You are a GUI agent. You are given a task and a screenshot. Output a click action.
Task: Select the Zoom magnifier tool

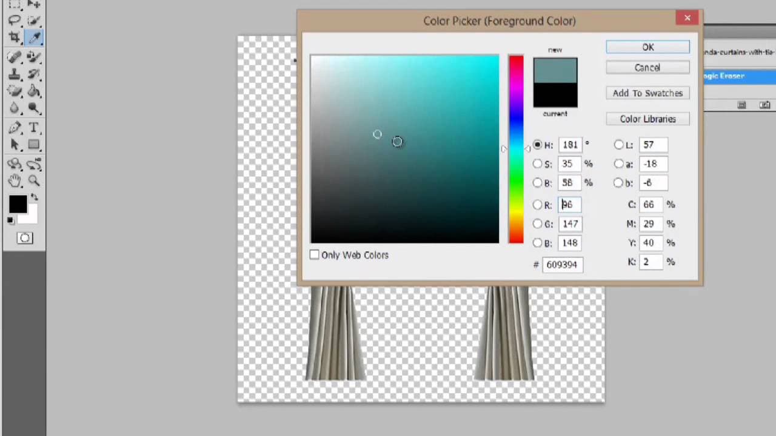[34, 180]
